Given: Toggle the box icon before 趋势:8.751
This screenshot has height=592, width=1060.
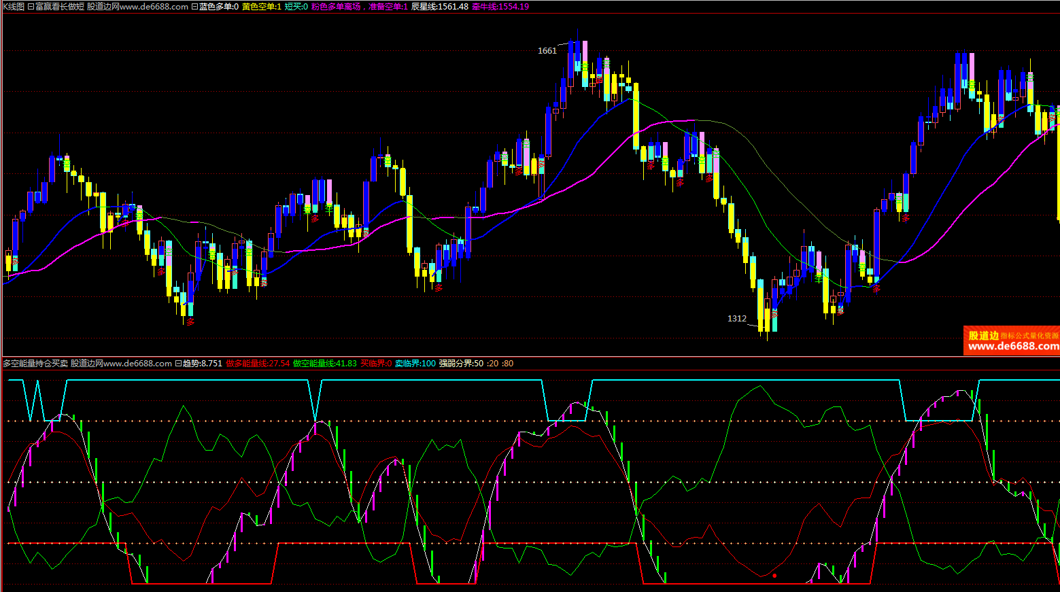Looking at the screenshot, I should [178, 364].
